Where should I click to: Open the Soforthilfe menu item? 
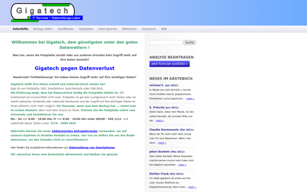[x=20, y=29]
